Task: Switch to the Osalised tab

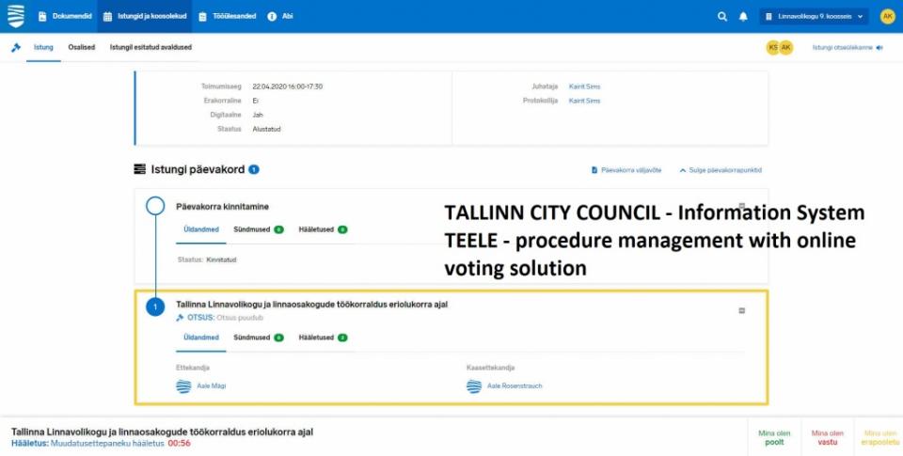Action: (81, 47)
